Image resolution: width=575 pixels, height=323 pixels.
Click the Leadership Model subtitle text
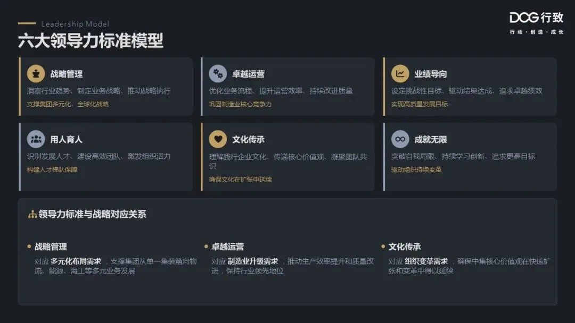(75, 24)
